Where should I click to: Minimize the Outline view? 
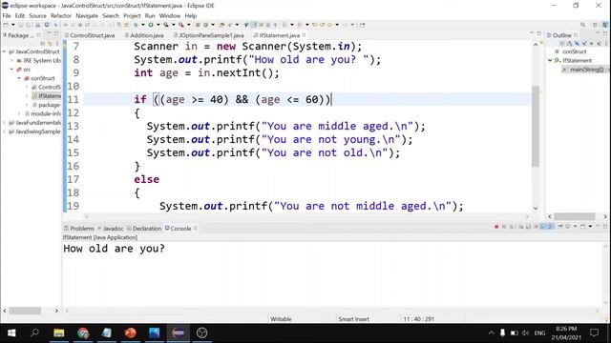pyautogui.click(x=598, y=33)
